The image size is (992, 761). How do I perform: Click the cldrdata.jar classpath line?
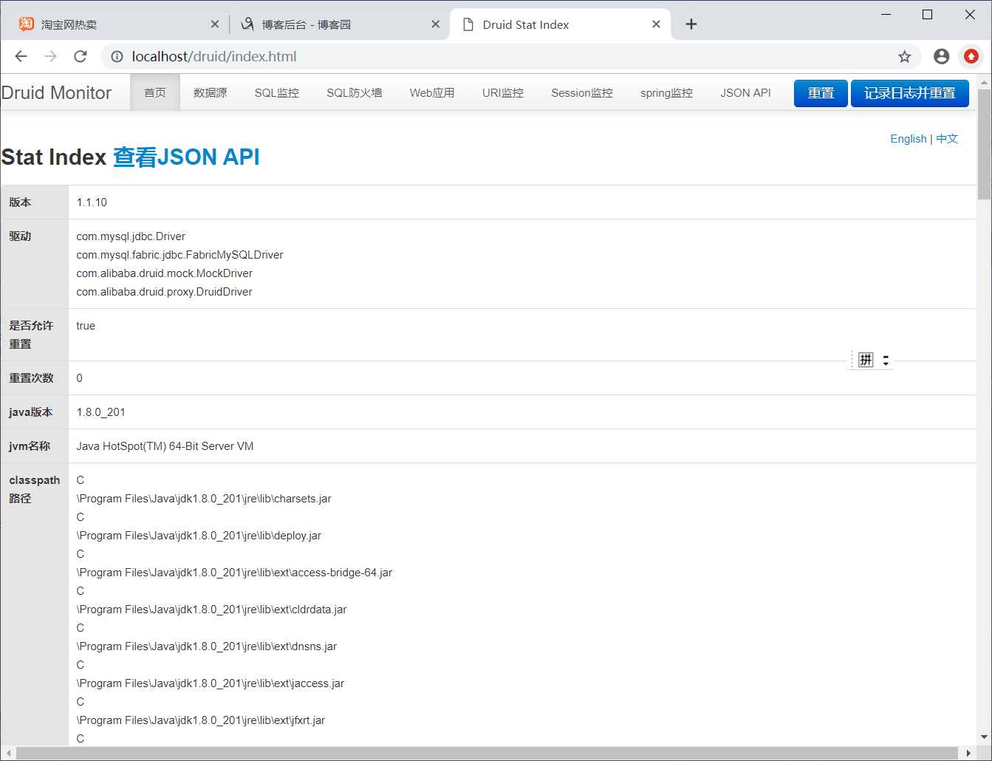click(x=211, y=610)
